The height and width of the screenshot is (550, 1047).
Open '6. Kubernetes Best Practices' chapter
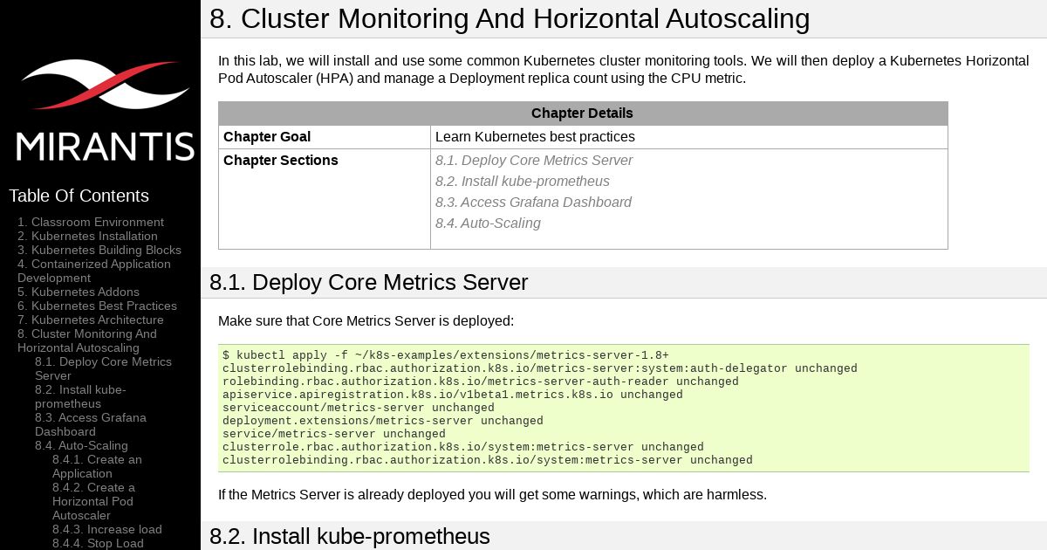pos(97,306)
